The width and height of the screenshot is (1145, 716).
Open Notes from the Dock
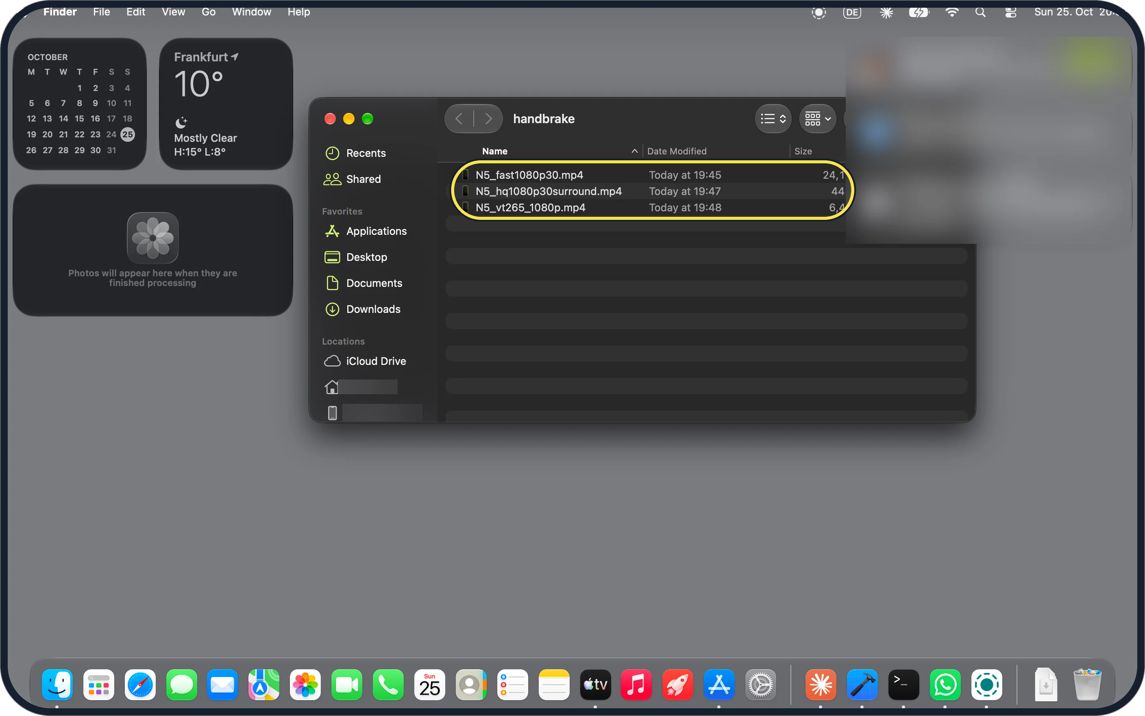(x=554, y=684)
